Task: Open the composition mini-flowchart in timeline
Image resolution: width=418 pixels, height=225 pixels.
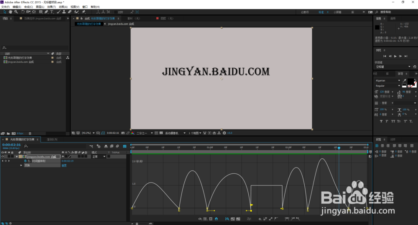Action: 91,146
